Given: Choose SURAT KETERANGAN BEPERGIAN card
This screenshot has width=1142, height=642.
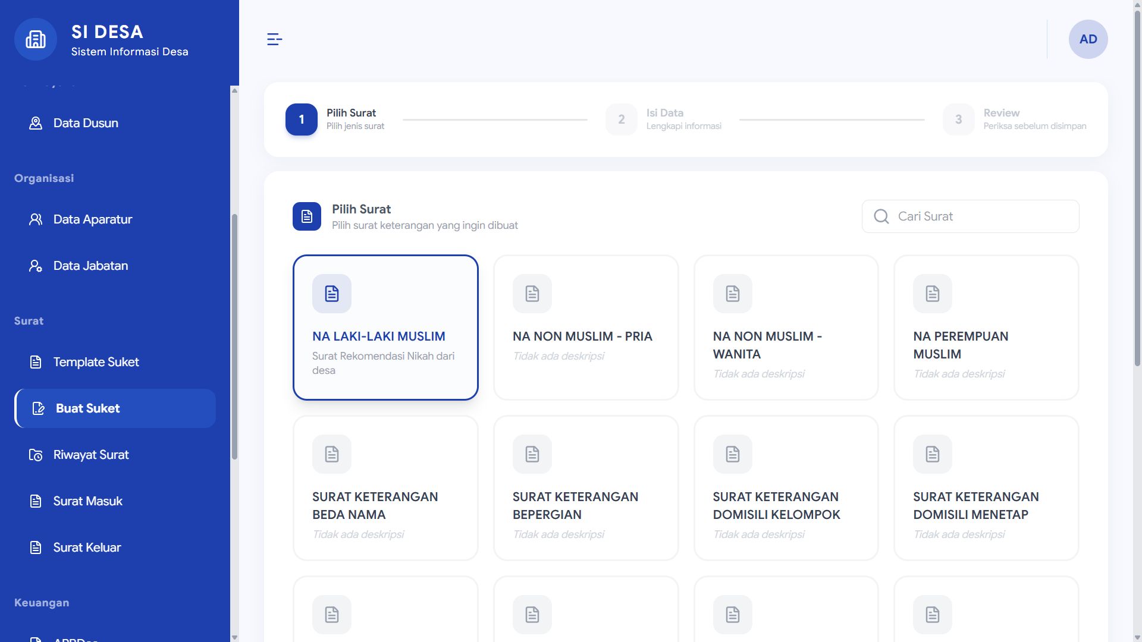Looking at the screenshot, I should [586, 488].
